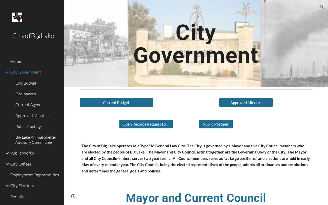
Task: Expand the City Offices section
Action: (x=7, y=164)
